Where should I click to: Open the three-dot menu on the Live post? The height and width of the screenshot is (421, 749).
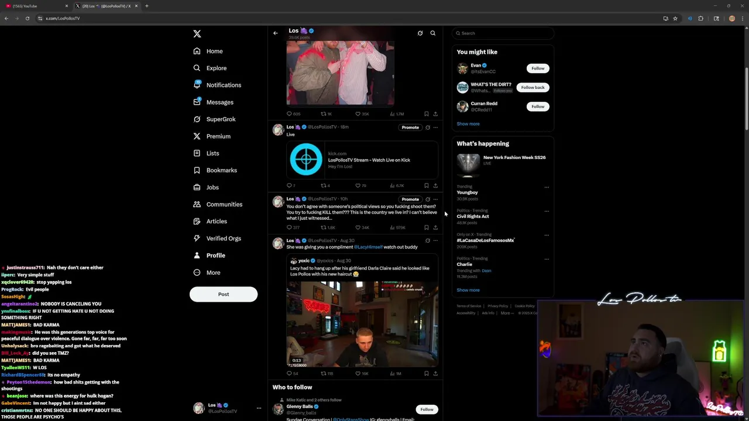point(435,127)
